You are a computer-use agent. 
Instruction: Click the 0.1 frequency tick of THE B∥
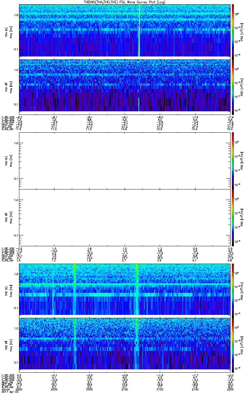pyautogui.click(x=16, y=362)
